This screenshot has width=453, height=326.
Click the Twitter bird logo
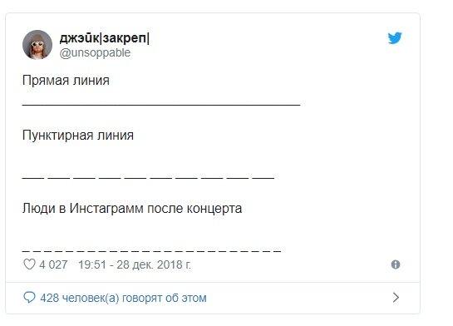tap(395, 38)
